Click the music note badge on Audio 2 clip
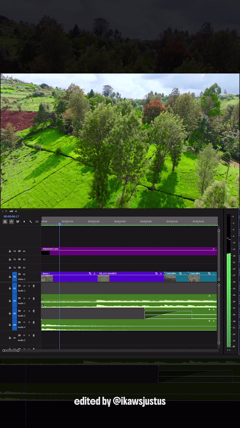Image resolution: width=240 pixels, height=428 pixels. (x=209, y=296)
